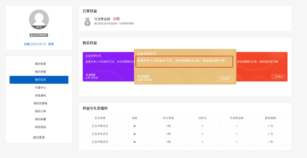Image resolution: width=307 pixels, height=158 pixels.
Task: Click the 续费 renewal link
Action: coord(51,44)
